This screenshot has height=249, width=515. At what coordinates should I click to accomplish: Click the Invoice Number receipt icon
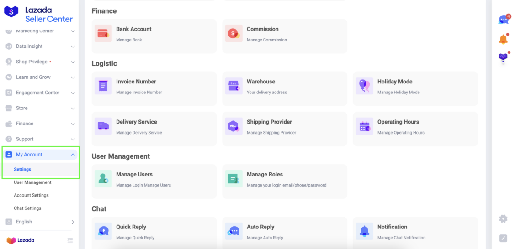point(103,86)
